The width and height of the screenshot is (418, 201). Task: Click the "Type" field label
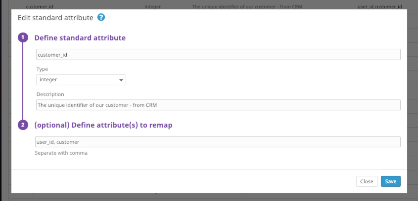point(42,69)
